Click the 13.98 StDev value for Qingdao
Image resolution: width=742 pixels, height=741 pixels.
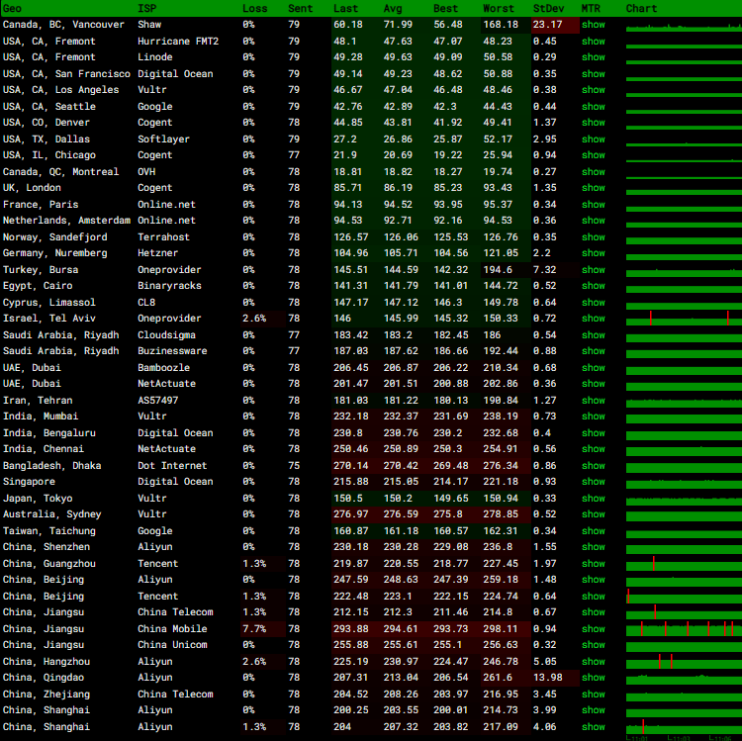548,678
